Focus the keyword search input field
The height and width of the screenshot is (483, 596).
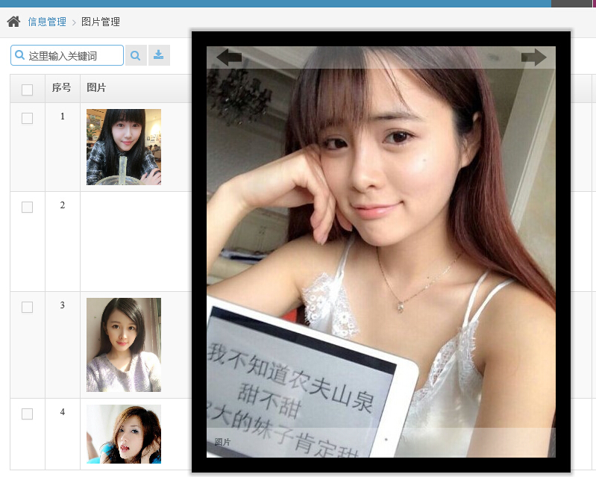pos(67,55)
